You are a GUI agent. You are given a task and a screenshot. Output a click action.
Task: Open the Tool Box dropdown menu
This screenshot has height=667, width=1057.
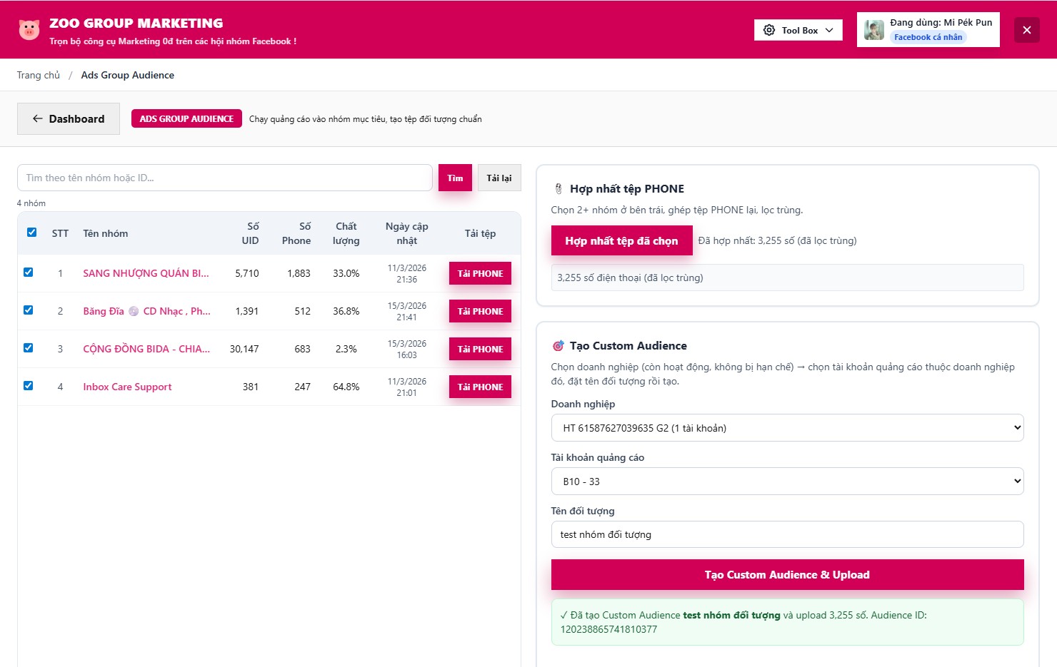click(798, 30)
